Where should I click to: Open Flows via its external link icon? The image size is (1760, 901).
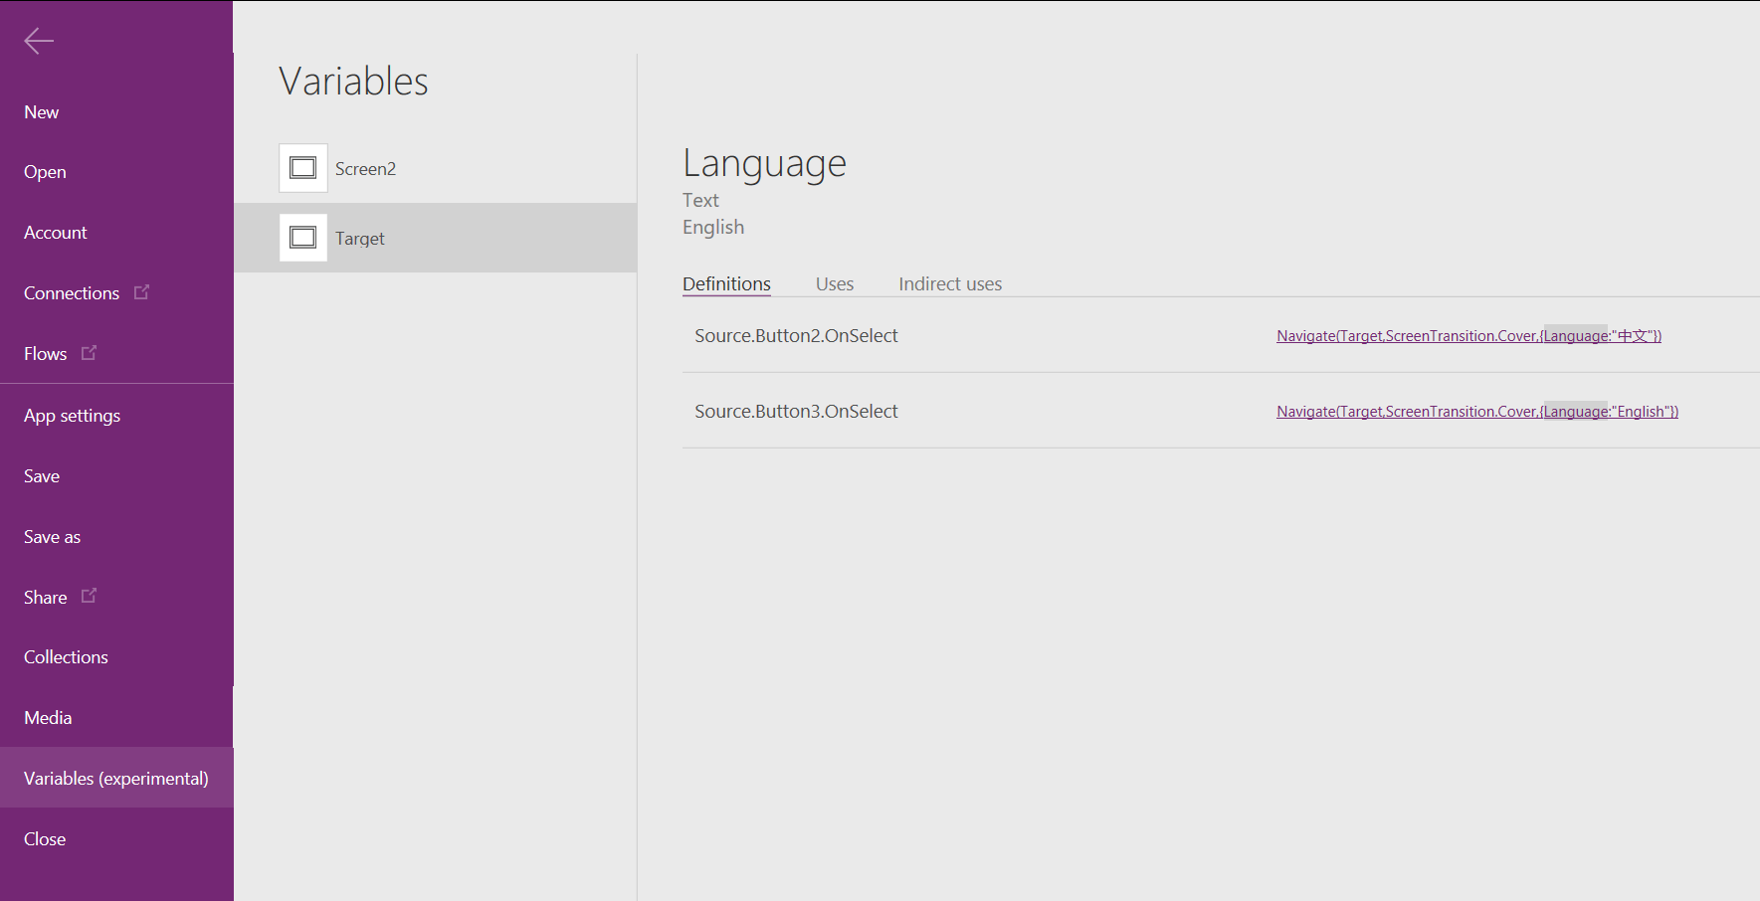[89, 351]
